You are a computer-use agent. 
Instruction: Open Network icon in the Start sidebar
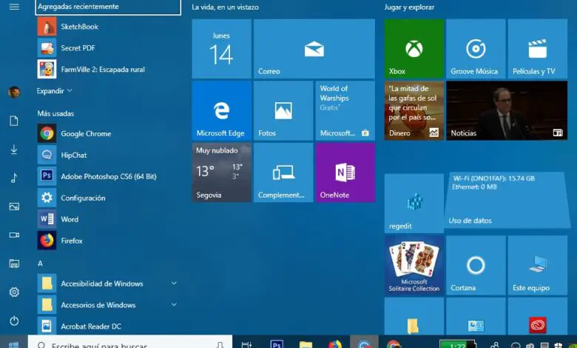click(x=14, y=264)
